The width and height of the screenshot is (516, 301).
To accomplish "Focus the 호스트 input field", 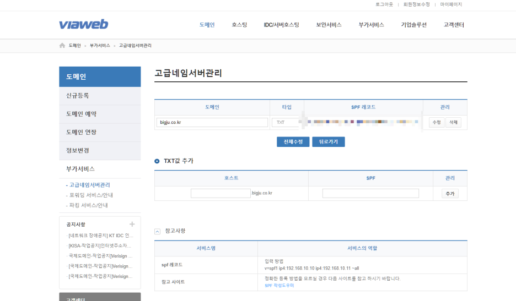I will [221, 193].
